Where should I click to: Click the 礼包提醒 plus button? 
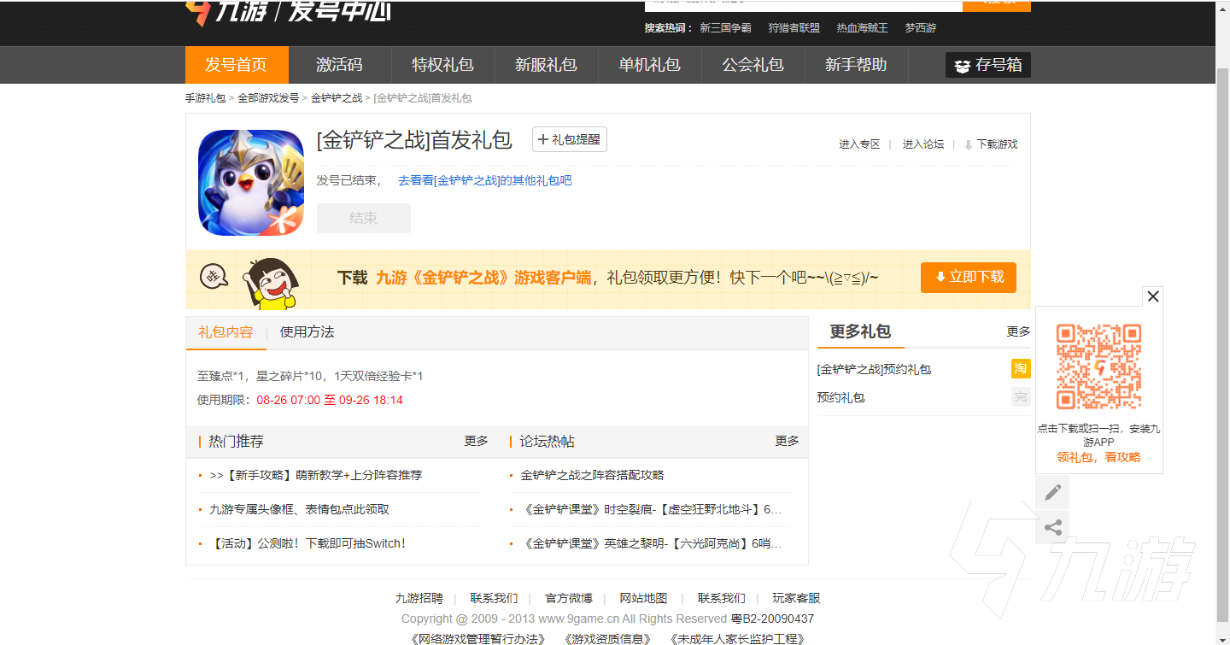pos(569,139)
